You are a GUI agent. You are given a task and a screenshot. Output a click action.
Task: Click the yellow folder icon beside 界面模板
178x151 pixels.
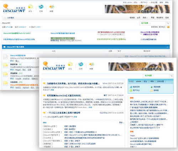[x=5, y=75]
